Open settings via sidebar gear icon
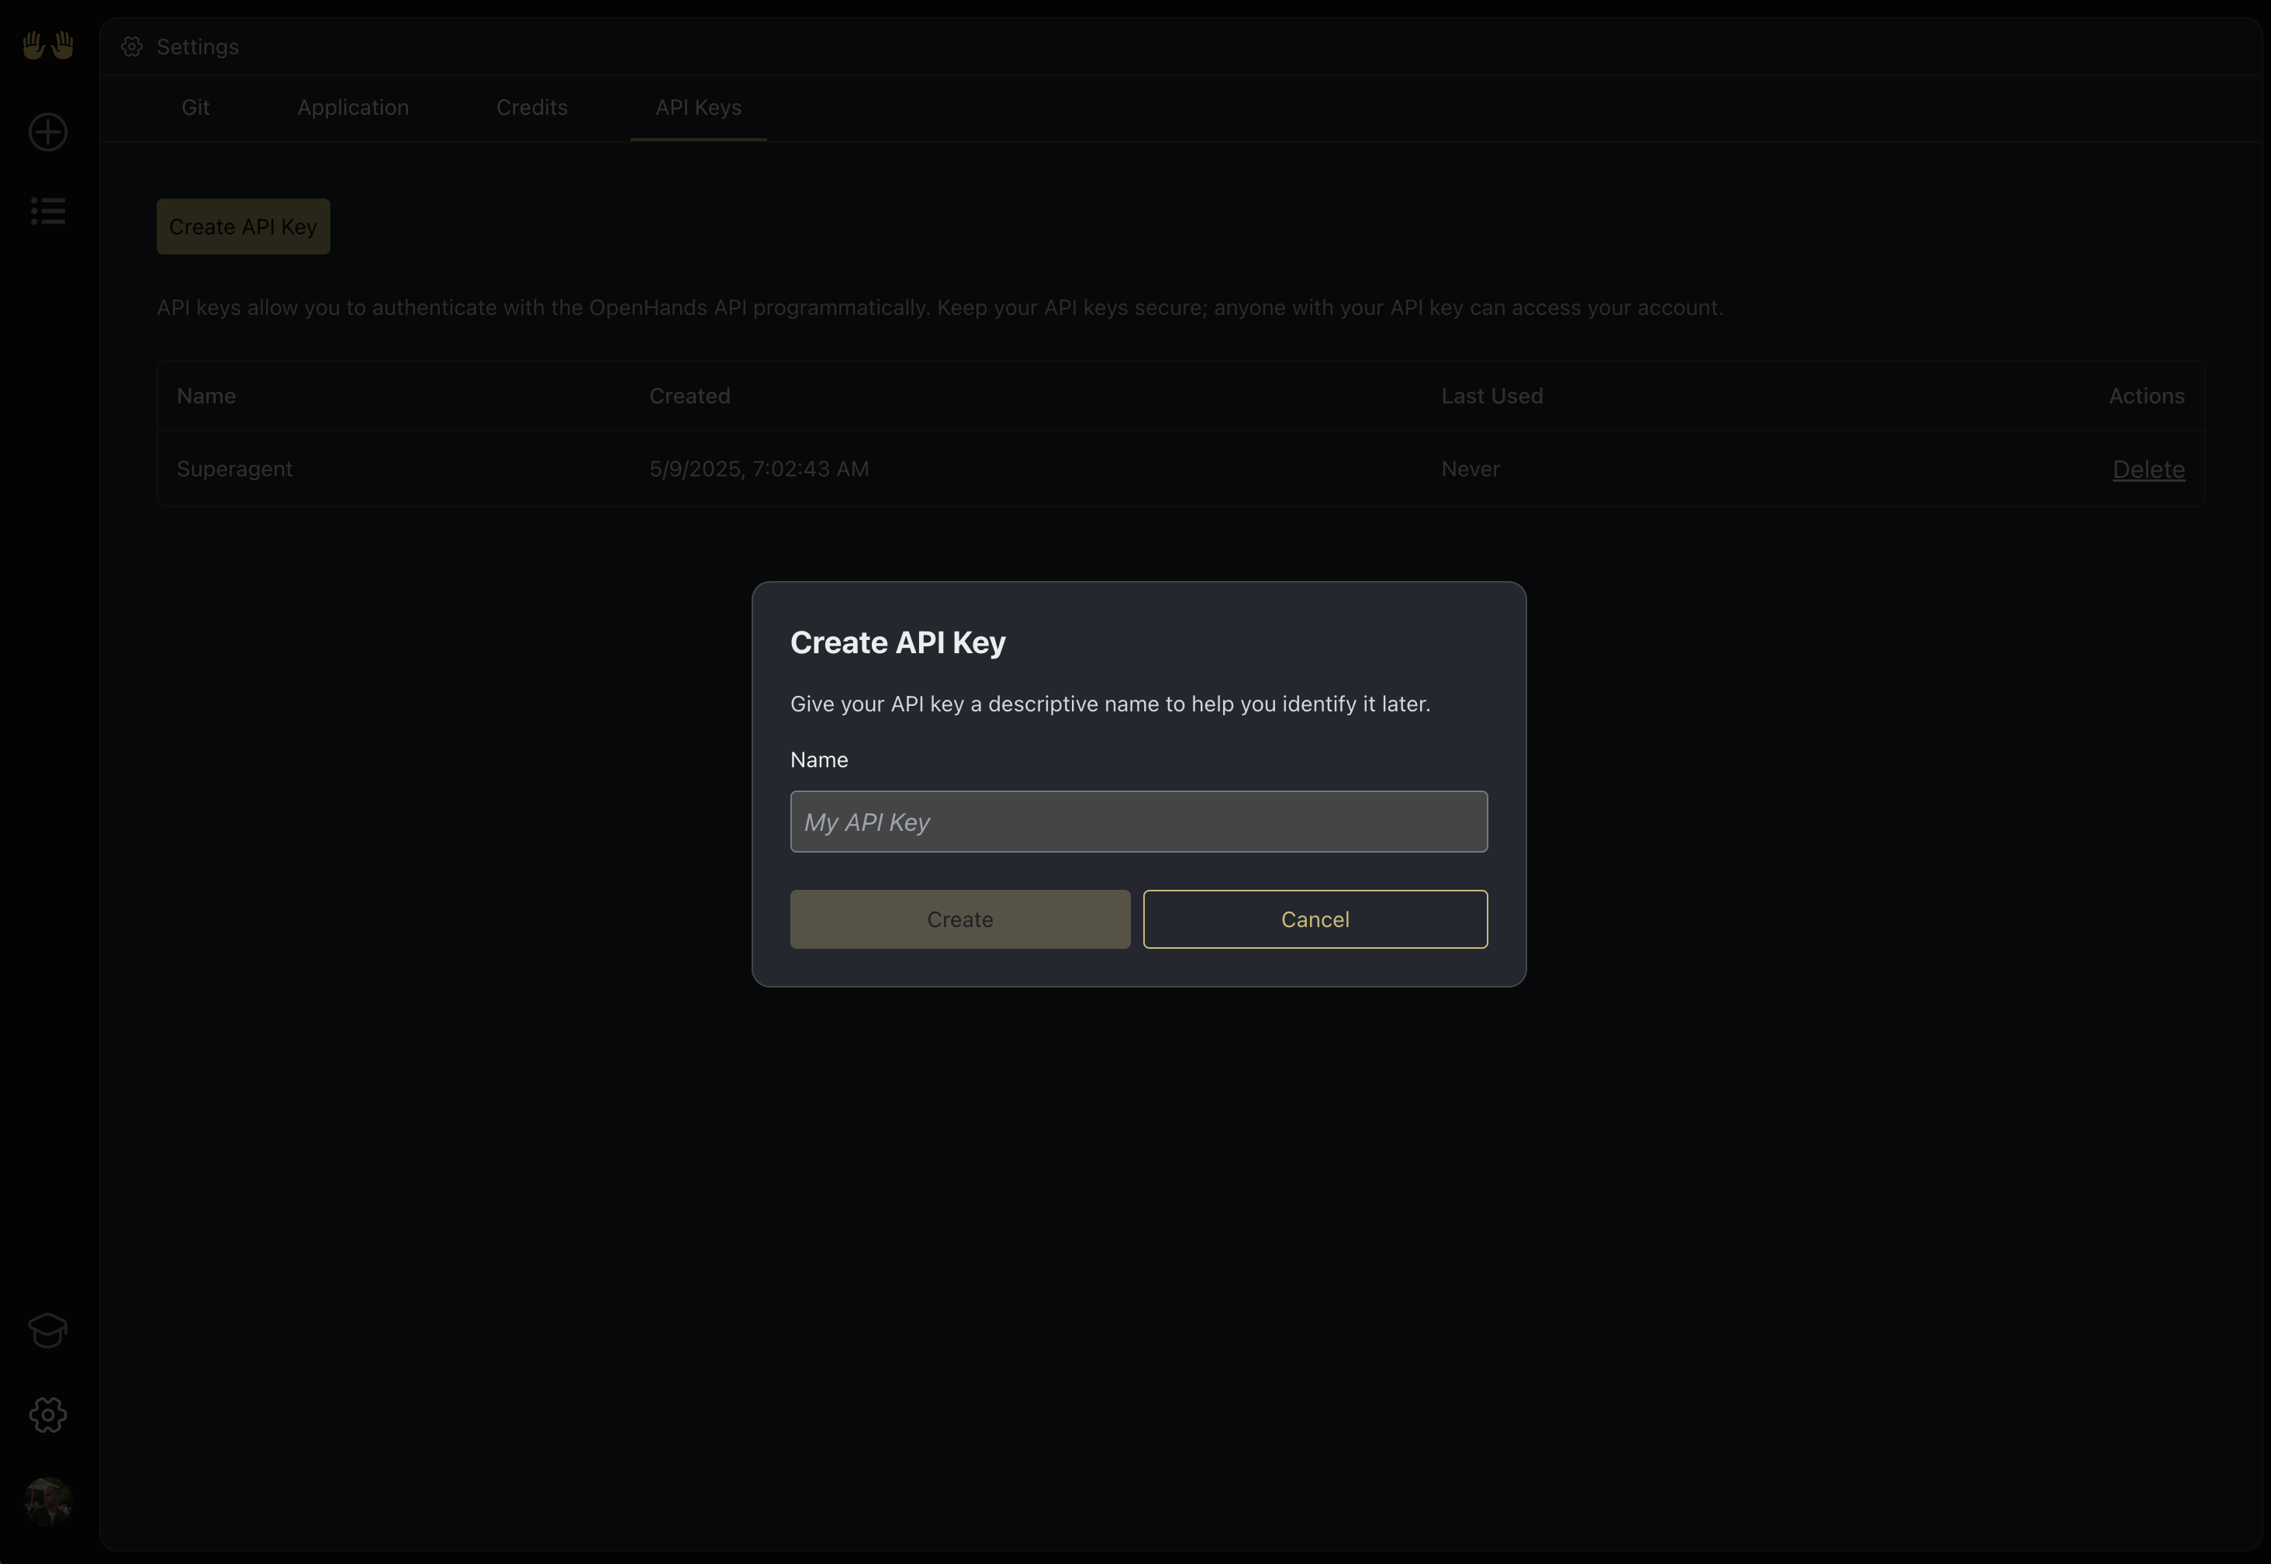 [48, 1414]
